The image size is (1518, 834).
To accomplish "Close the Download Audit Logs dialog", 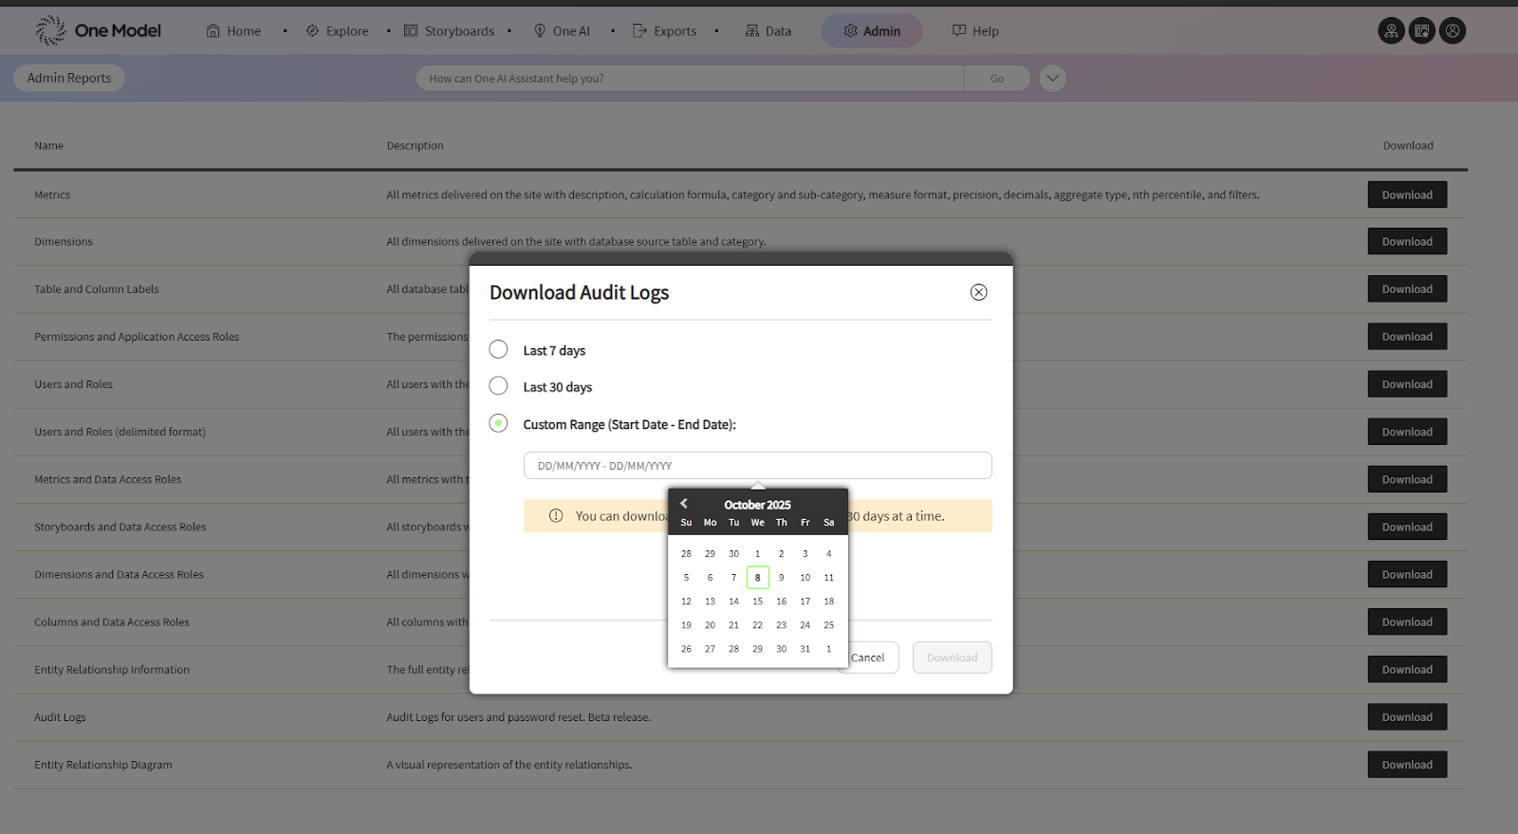I will click(978, 292).
